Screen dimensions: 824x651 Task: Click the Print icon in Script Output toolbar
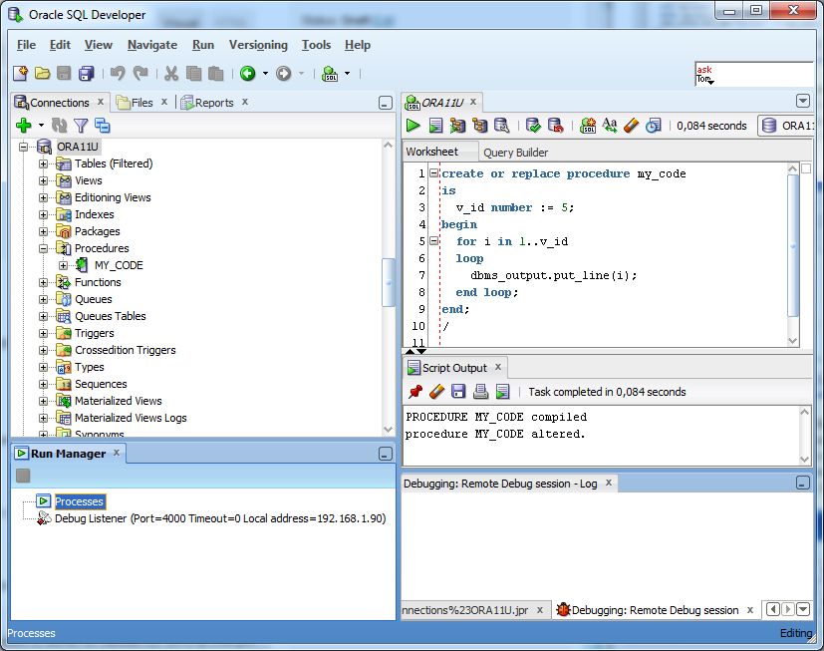pyautogui.click(x=480, y=391)
